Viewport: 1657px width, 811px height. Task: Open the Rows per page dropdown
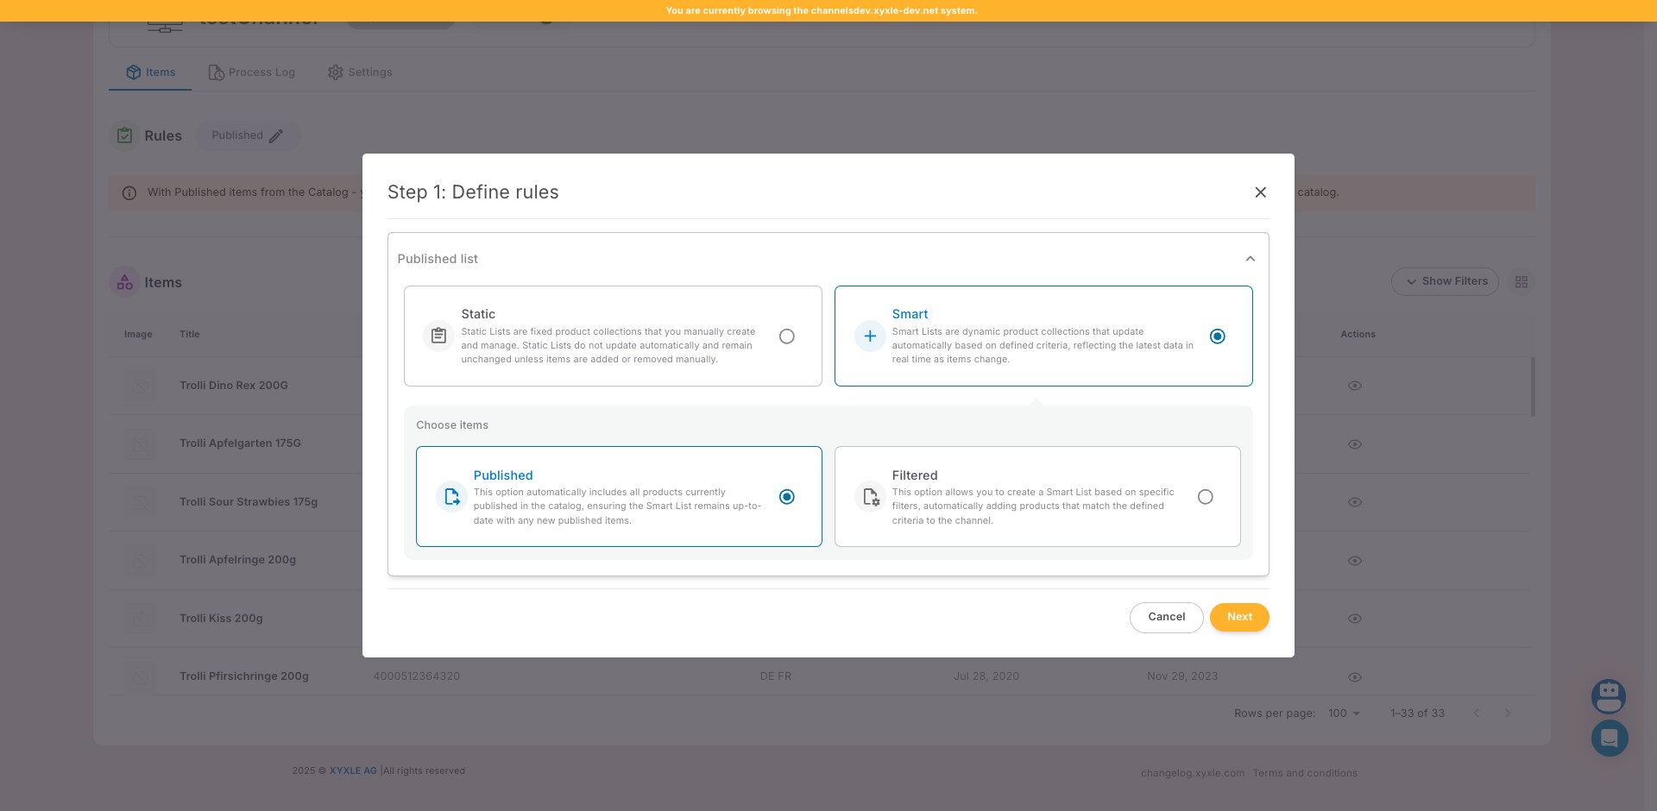pos(1343,714)
